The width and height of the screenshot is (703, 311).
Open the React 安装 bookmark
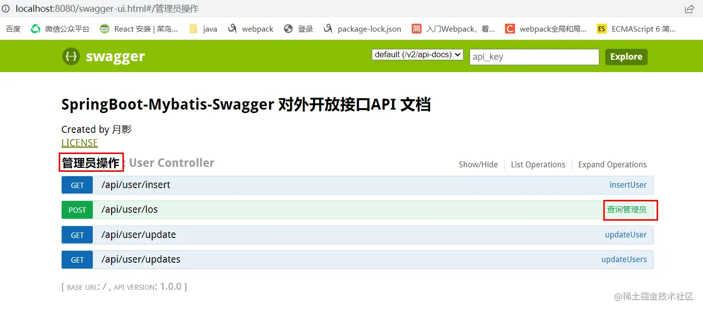coord(139,29)
